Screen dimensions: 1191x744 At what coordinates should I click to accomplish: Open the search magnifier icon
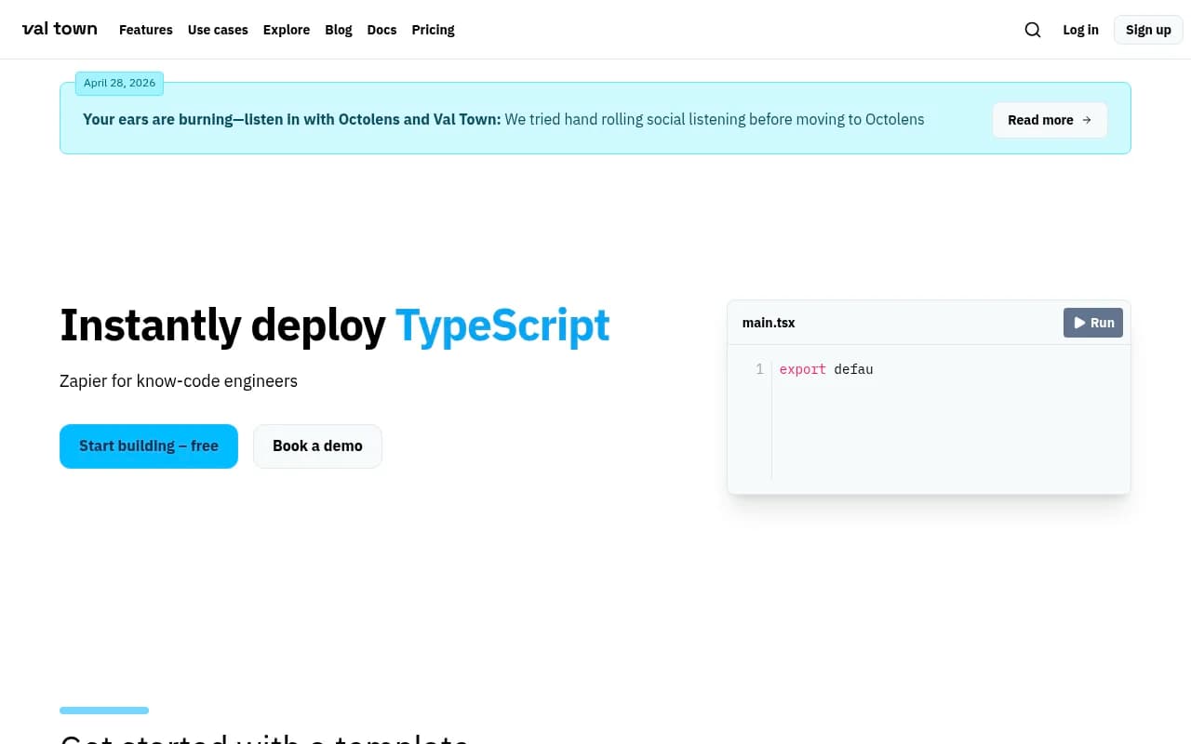(x=1033, y=30)
